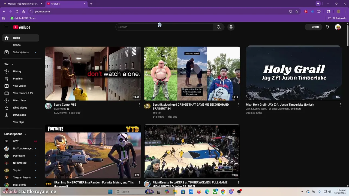Open the Matt Stonie channel subscription
The image size is (349, 196).
click(21, 185)
